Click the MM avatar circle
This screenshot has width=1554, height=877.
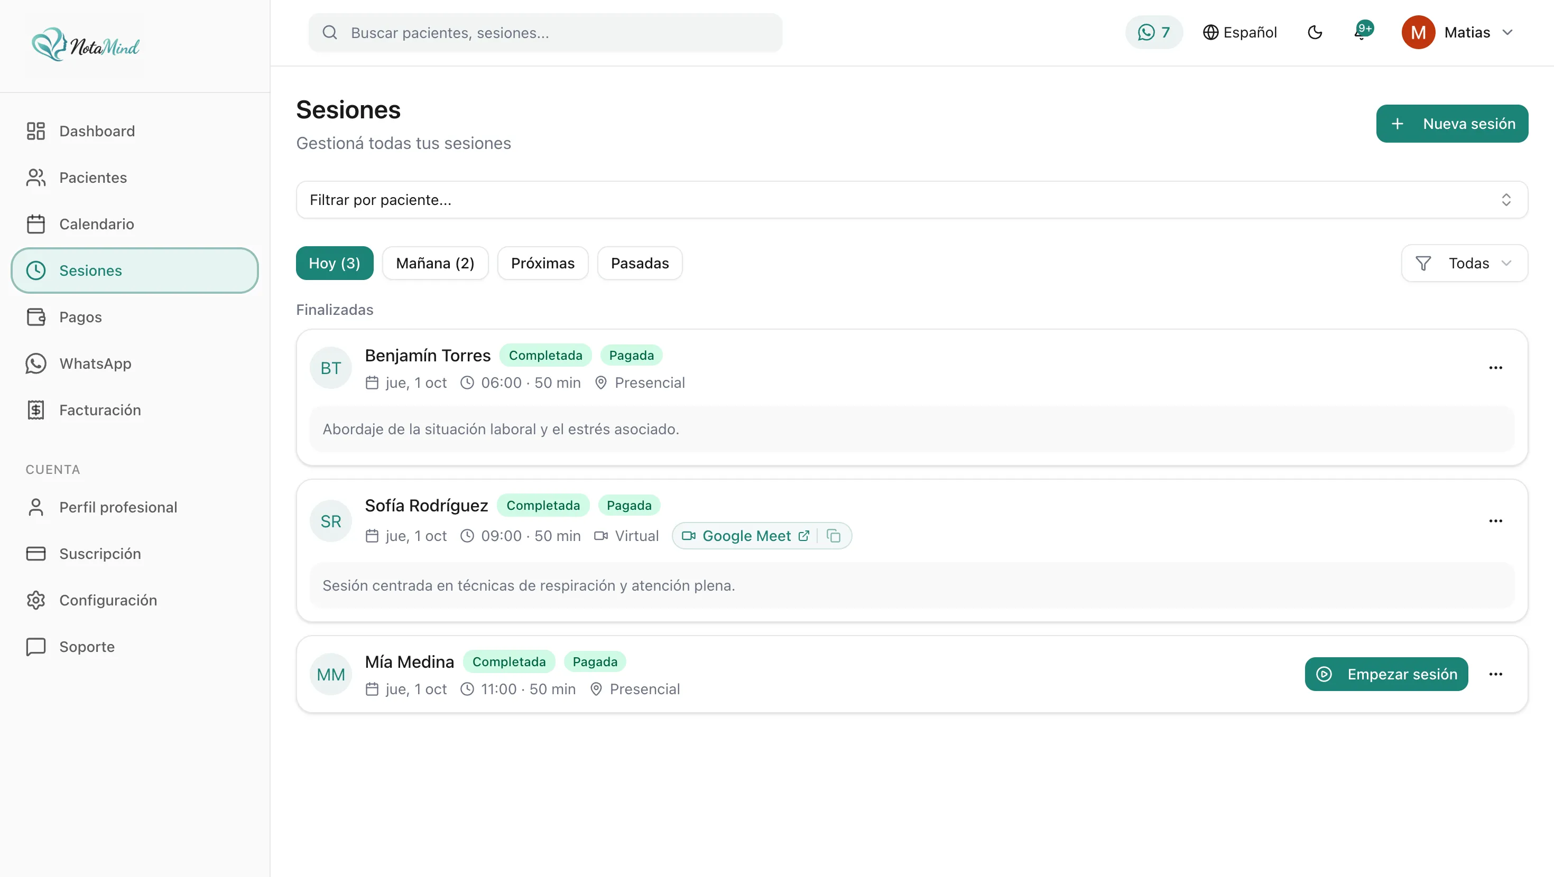click(x=330, y=674)
